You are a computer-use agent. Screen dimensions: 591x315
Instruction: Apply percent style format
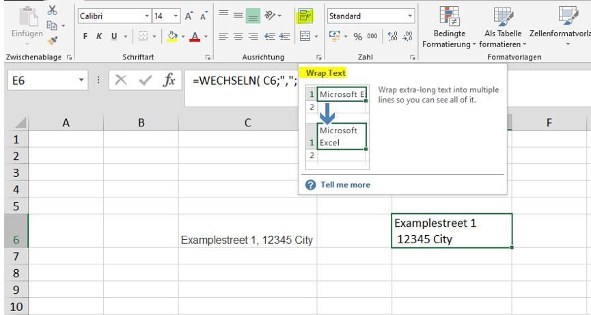pos(358,36)
